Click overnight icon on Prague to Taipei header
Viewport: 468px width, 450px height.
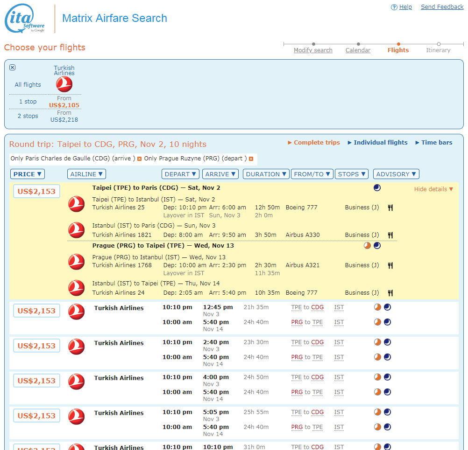(377, 246)
